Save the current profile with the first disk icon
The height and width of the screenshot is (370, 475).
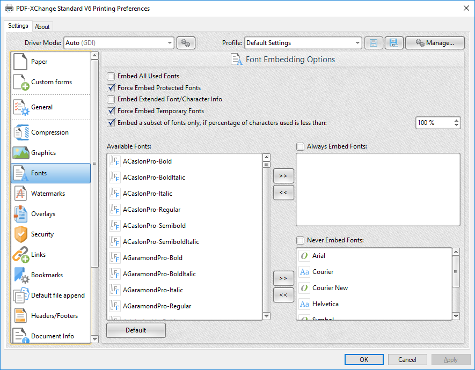(374, 43)
